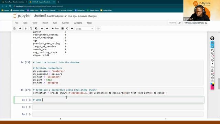Image resolution: width=220 pixels, height=124 pixels.
Task: Open the Edit menu
Action: [x=25, y=23]
